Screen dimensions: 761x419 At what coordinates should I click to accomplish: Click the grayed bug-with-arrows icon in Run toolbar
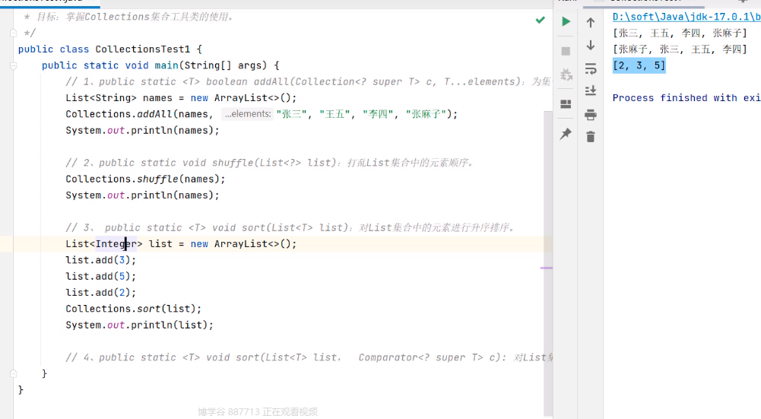click(x=566, y=75)
